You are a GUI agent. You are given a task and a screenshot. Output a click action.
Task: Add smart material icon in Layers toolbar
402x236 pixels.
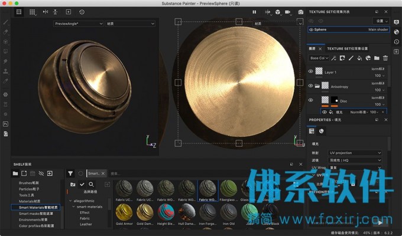point(368,58)
